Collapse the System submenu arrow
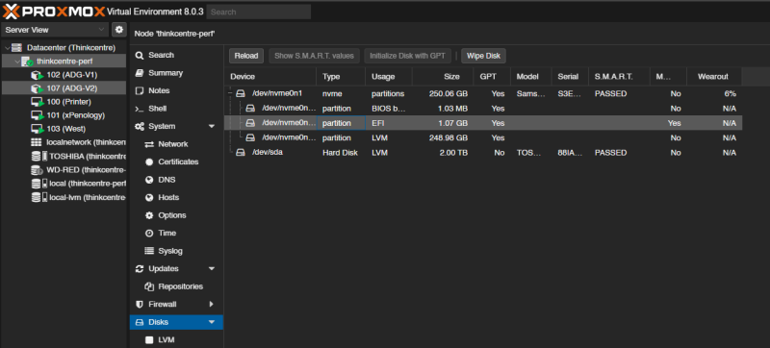This screenshot has height=348, width=770. (212, 127)
